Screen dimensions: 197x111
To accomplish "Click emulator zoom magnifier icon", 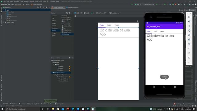I will pyautogui.click(x=189, y=44).
